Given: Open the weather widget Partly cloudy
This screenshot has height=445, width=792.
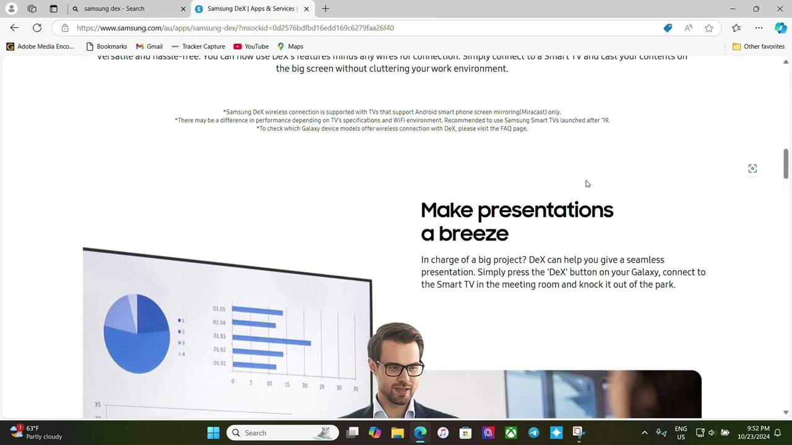Looking at the screenshot, I should click(x=37, y=432).
